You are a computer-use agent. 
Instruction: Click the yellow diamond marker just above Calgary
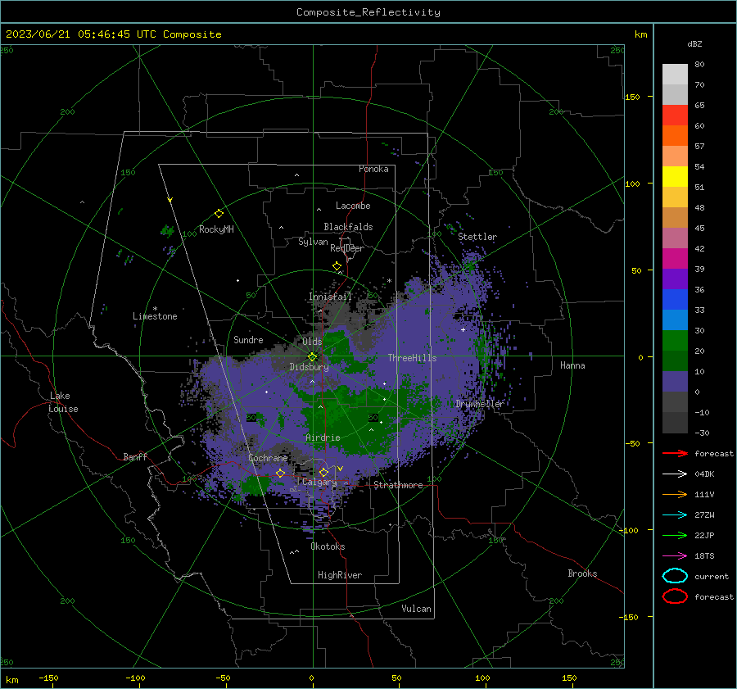[x=323, y=472]
